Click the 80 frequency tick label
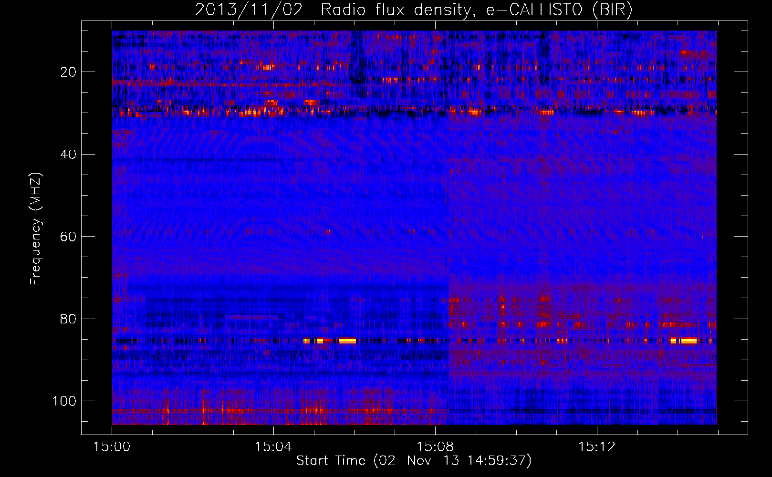772x477 pixels. click(x=69, y=319)
